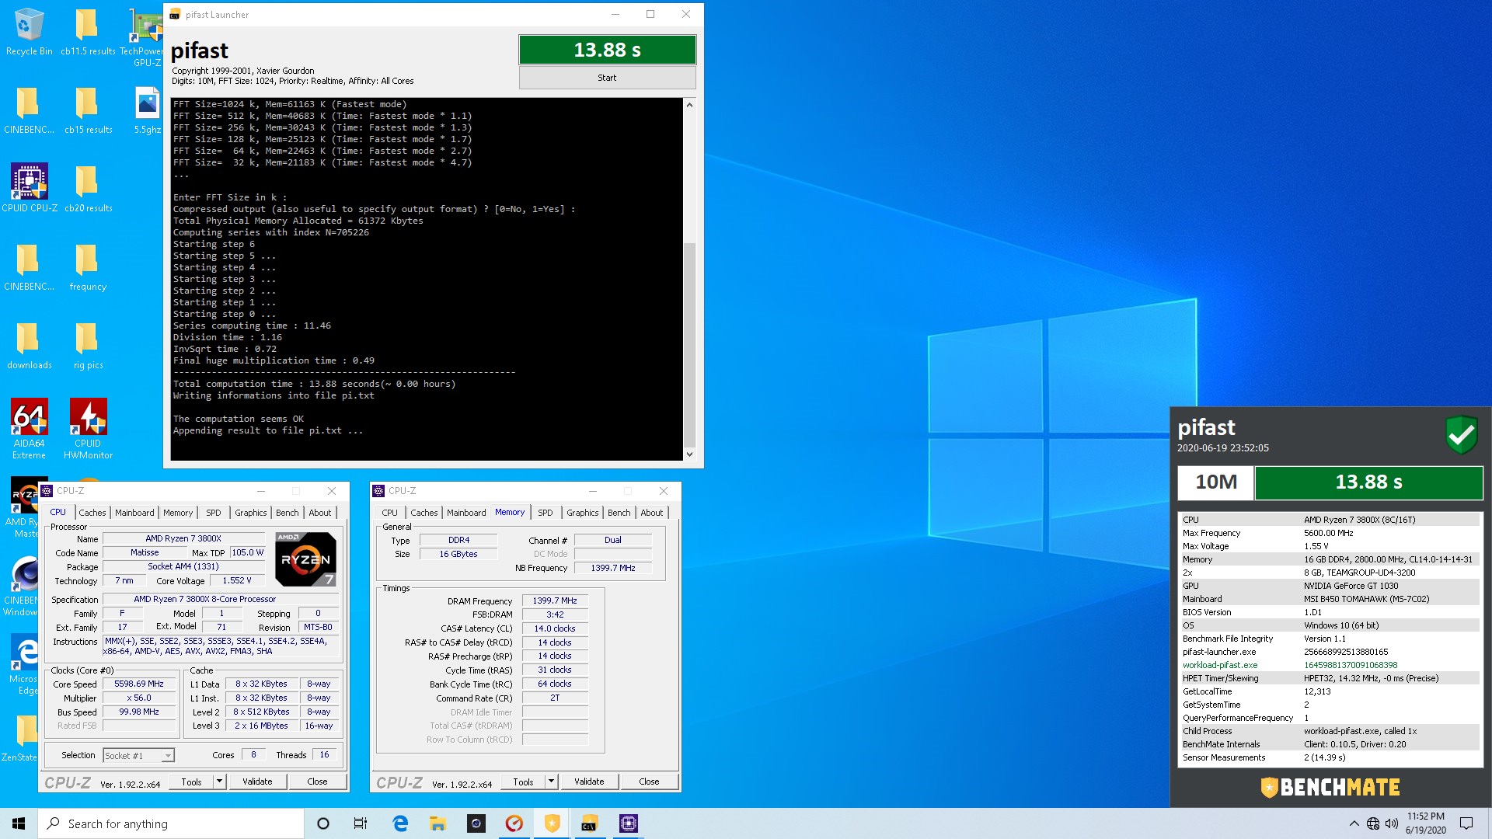Open the 5.5ghz image file

(147, 110)
